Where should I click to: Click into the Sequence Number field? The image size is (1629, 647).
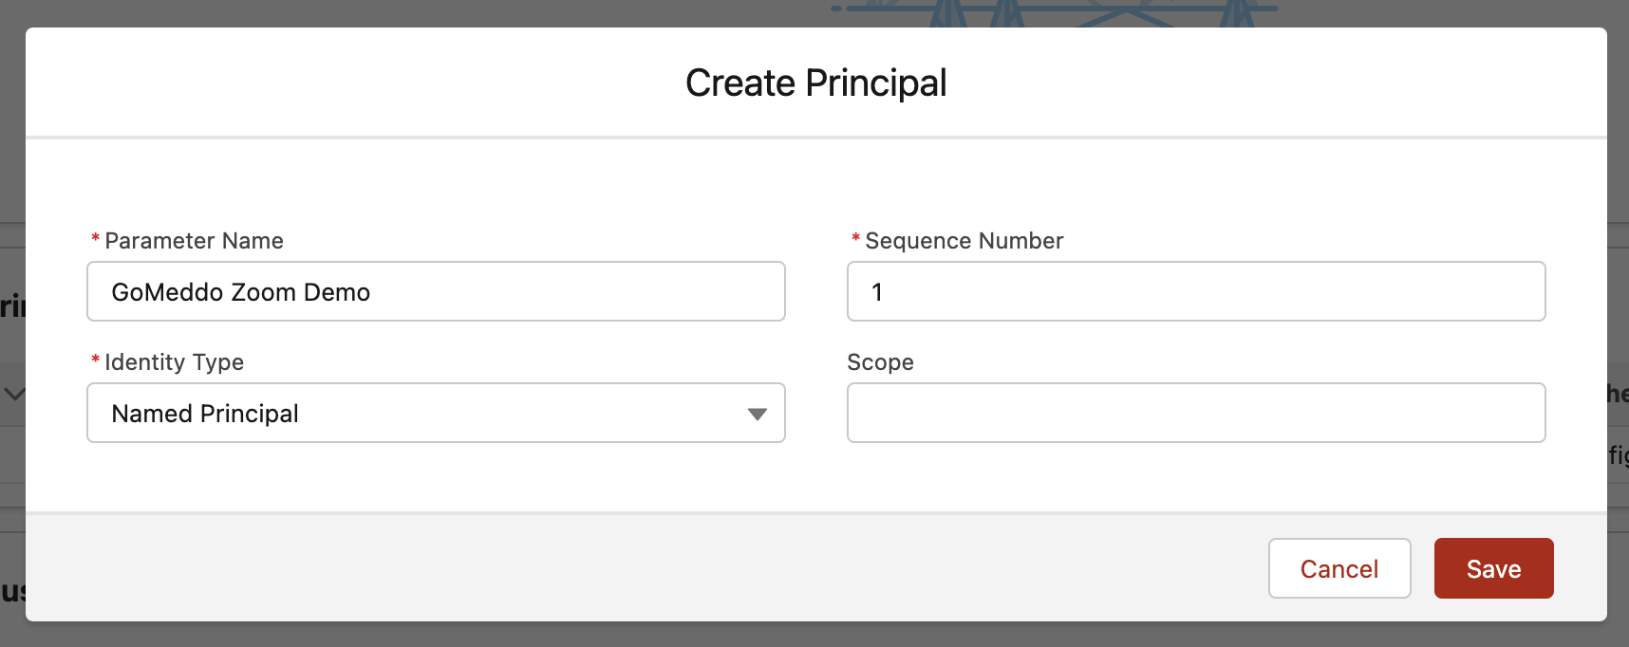pos(1196,291)
